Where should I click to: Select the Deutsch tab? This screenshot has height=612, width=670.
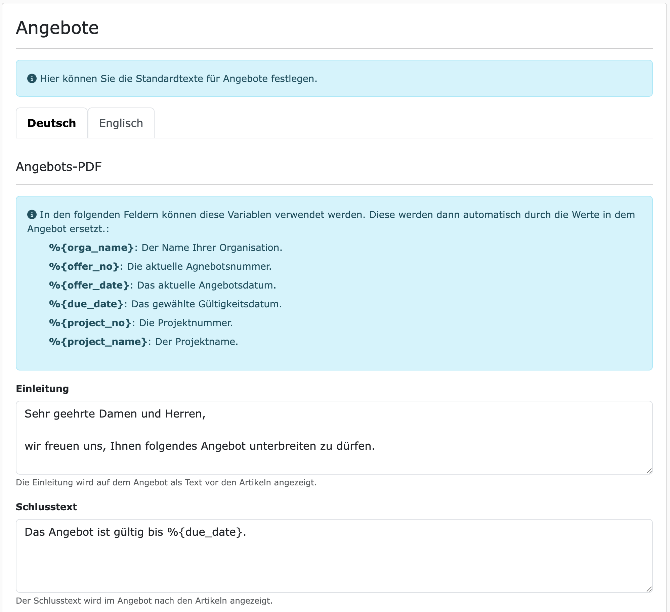coord(52,123)
